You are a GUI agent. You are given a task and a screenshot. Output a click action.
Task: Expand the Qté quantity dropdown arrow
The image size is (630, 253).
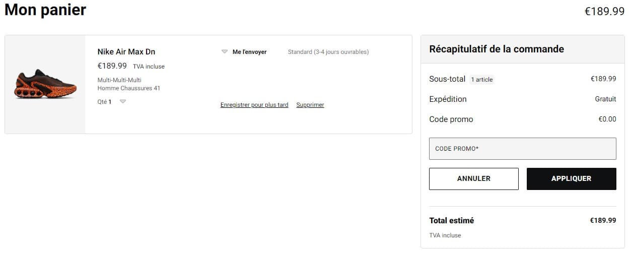click(x=123, y=101)
